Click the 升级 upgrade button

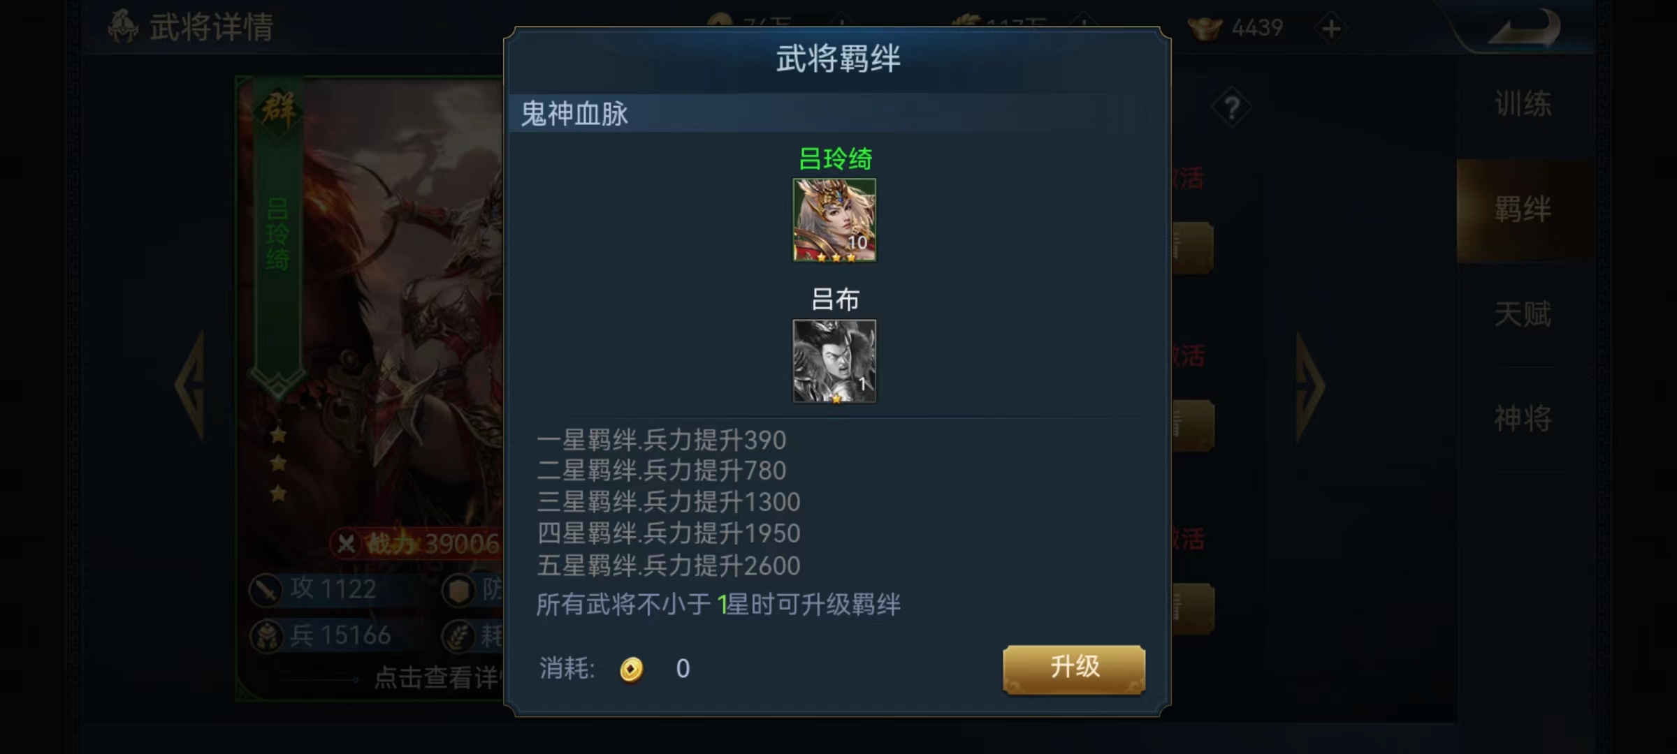click(x=1074, y=669)
